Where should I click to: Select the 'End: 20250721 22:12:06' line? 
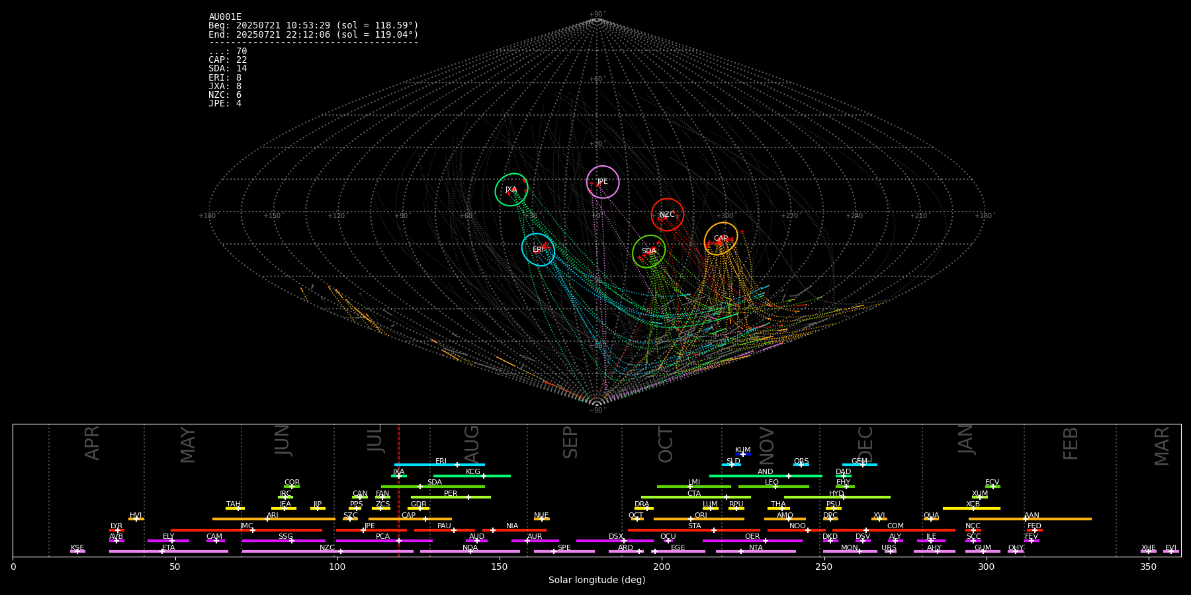coord(314,34)
